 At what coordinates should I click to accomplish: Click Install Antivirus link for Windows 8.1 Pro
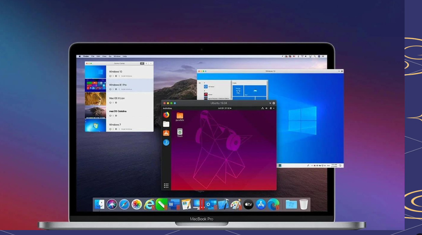tap(126, 89)
